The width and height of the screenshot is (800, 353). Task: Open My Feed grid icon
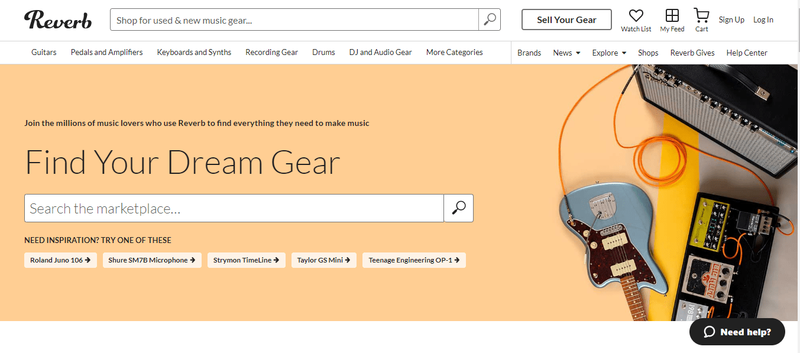pyautogui.click(x=672, y=16)
